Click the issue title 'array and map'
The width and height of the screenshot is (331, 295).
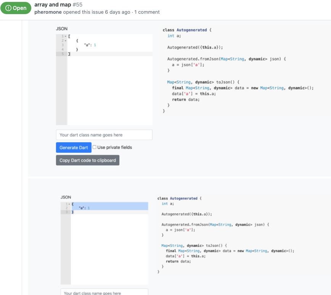tap(53, 5)
